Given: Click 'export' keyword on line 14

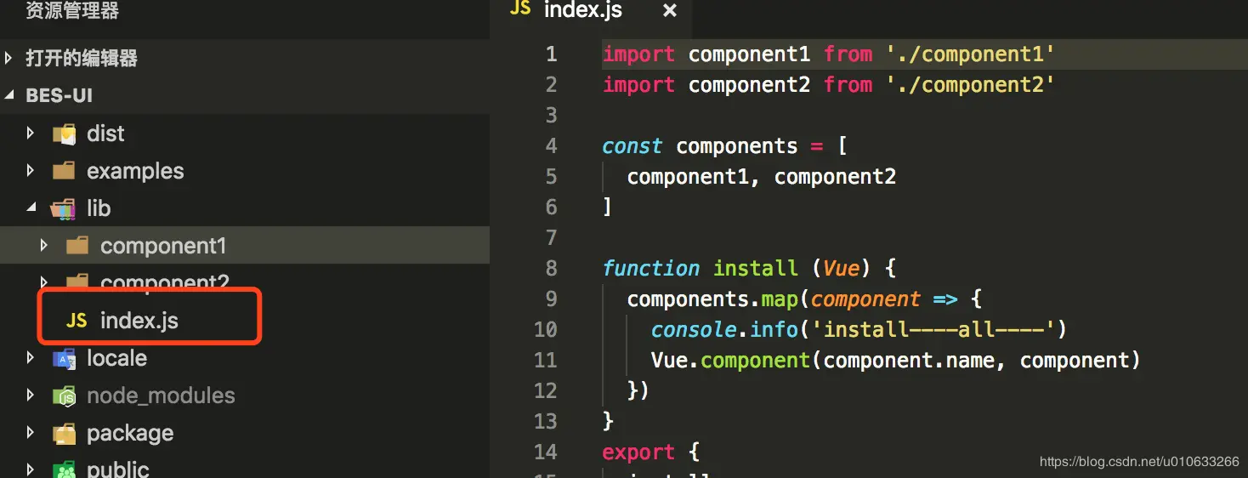Looking at the screenshot, I should [x=638, y=452].
